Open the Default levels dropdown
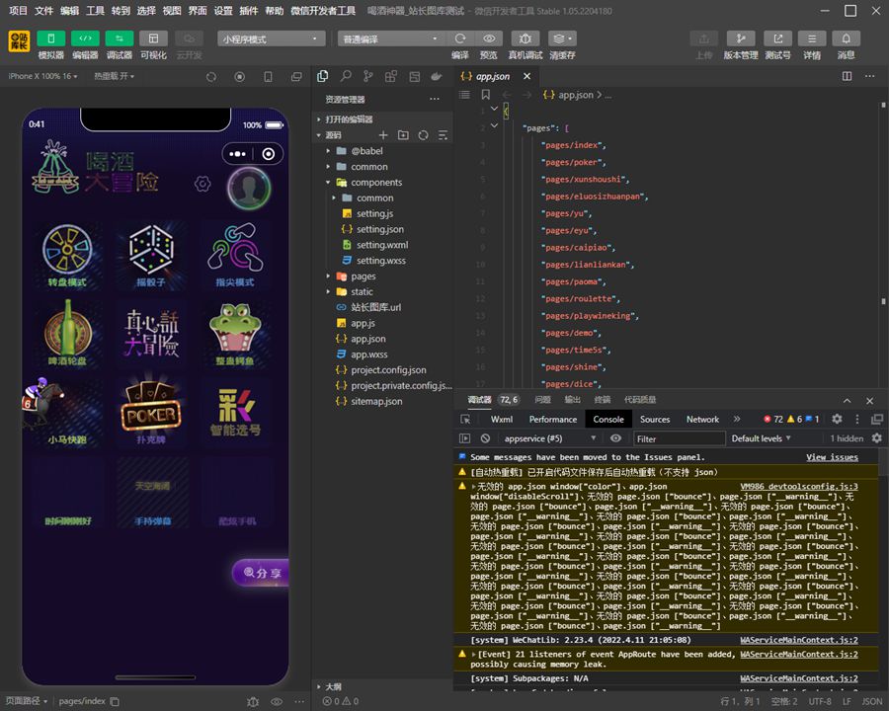This screenshot has height=711, width=889. point(762,438)
